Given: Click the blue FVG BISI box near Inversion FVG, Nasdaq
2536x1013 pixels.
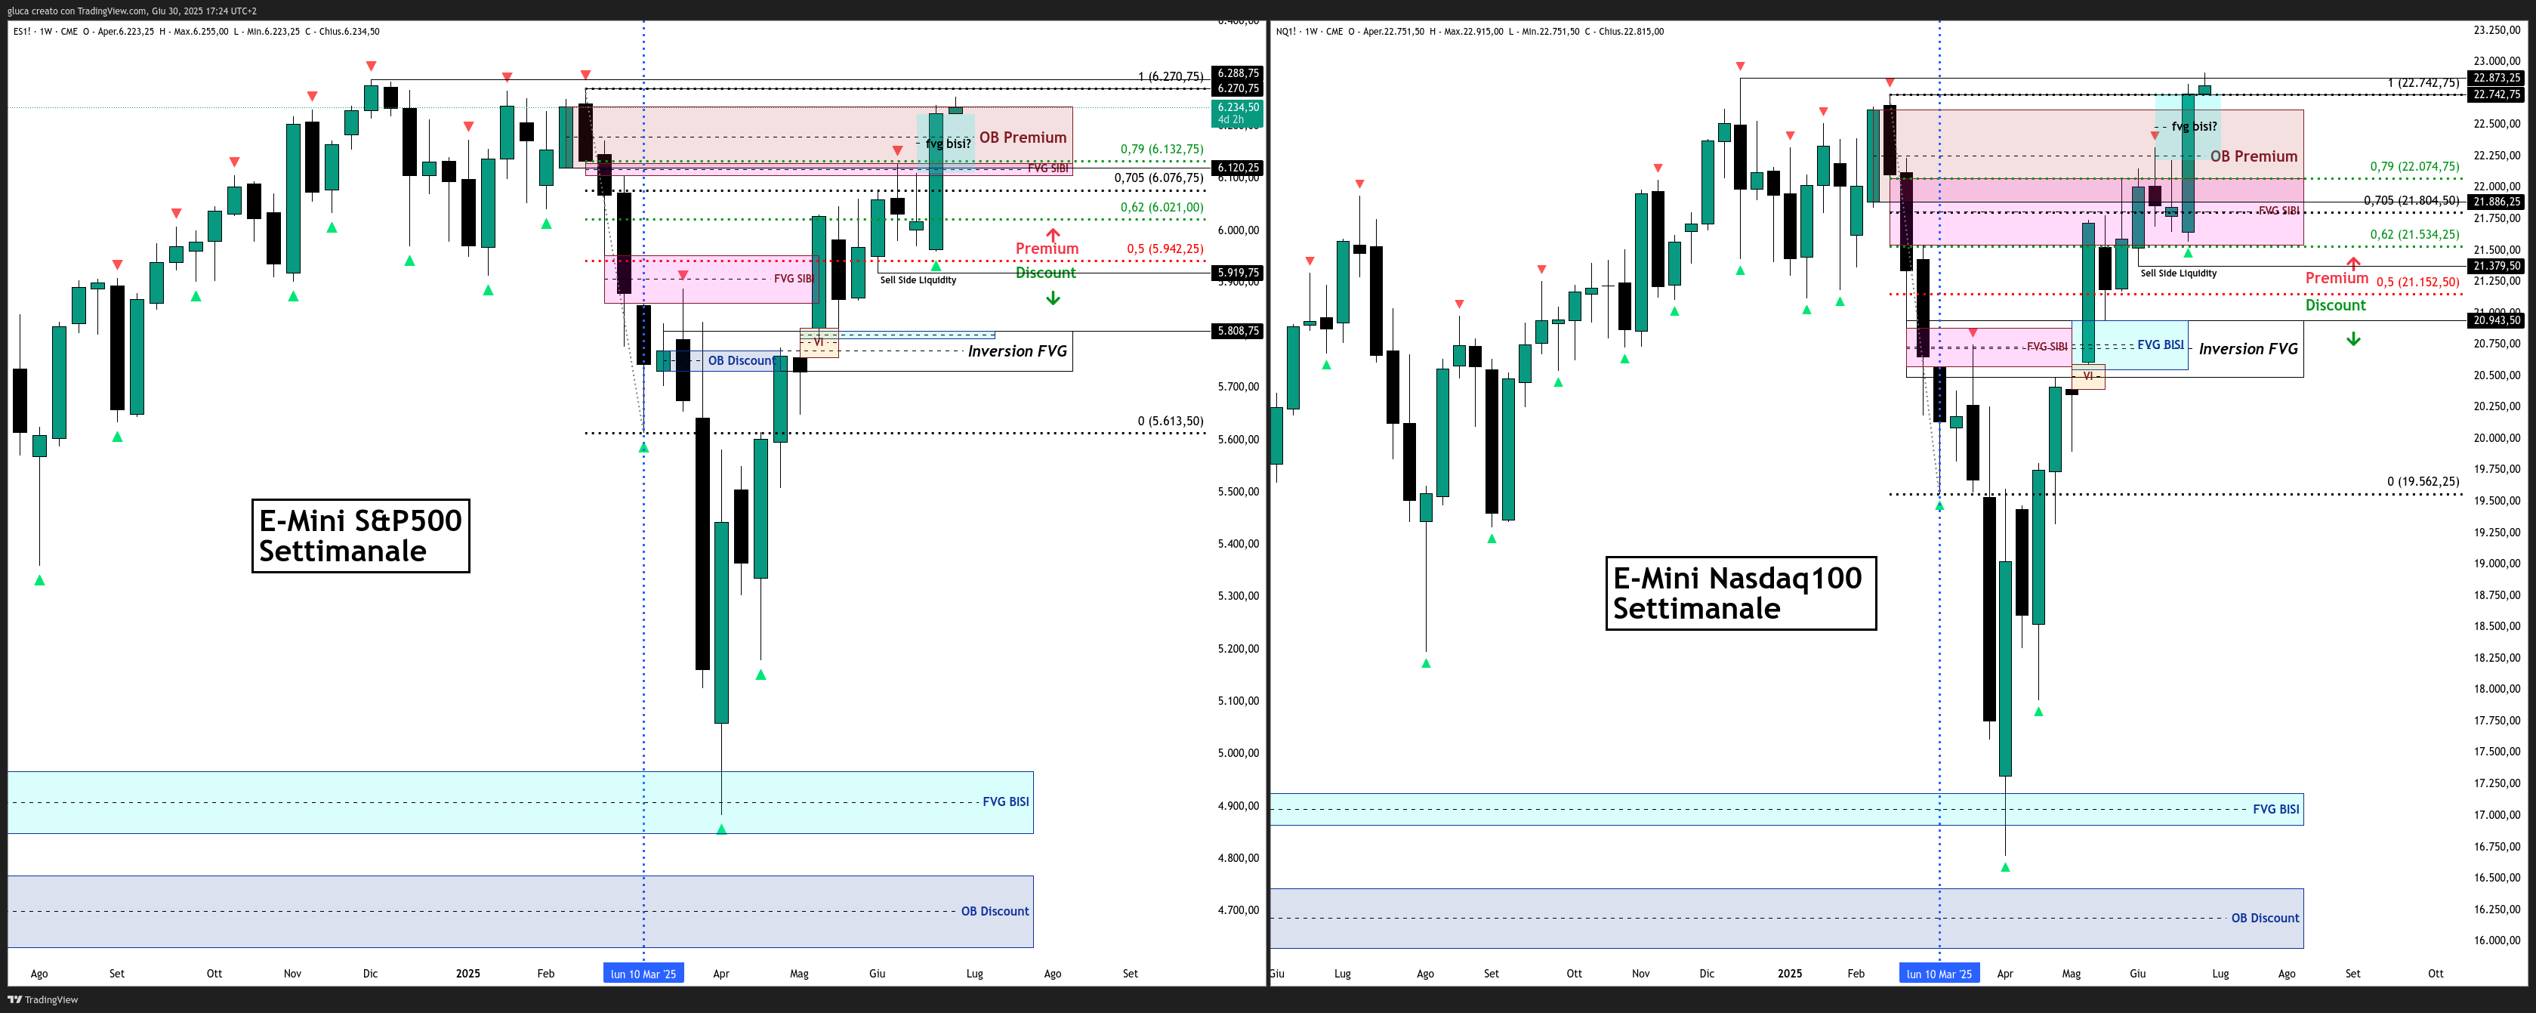Looking at the screenshot, I should 2130,345.
